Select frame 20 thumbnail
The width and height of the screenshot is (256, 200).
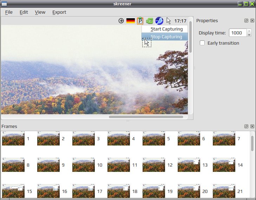[189, 191]
